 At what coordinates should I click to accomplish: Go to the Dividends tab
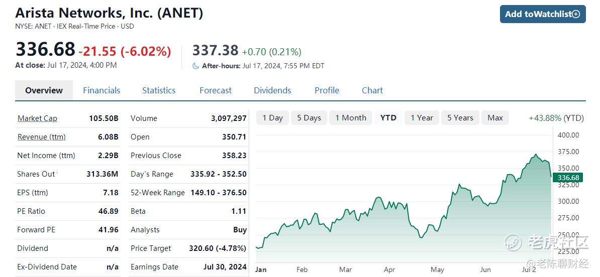[x=272, y=90]
